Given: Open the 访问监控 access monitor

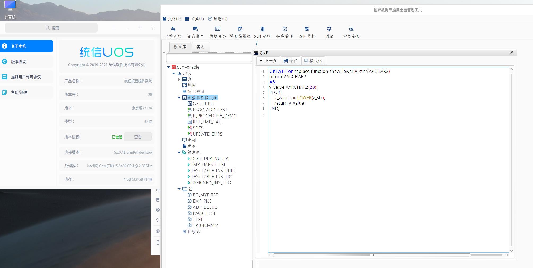Looking at the screenshot, I should point(307,29).
